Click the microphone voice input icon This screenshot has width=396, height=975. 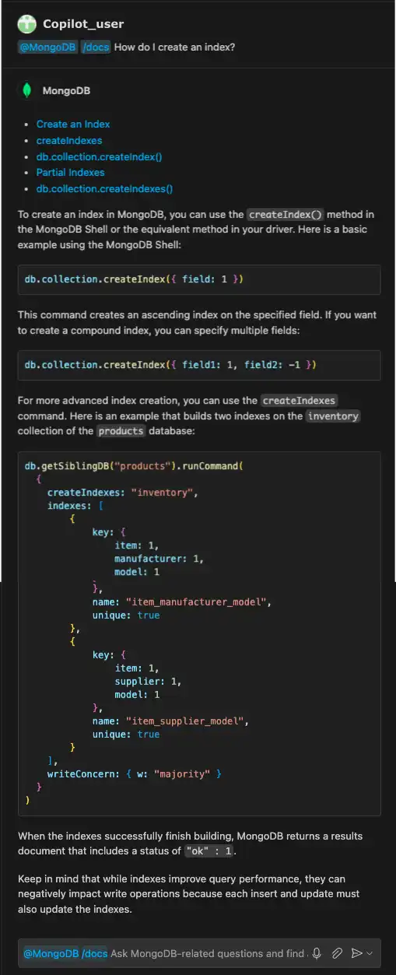[x=317, y=952]
